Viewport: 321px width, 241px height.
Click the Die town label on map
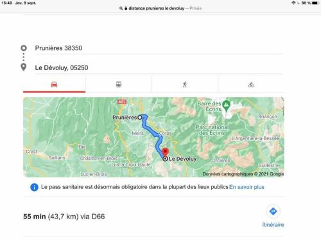pyautogui.click(x=82, y=147)
